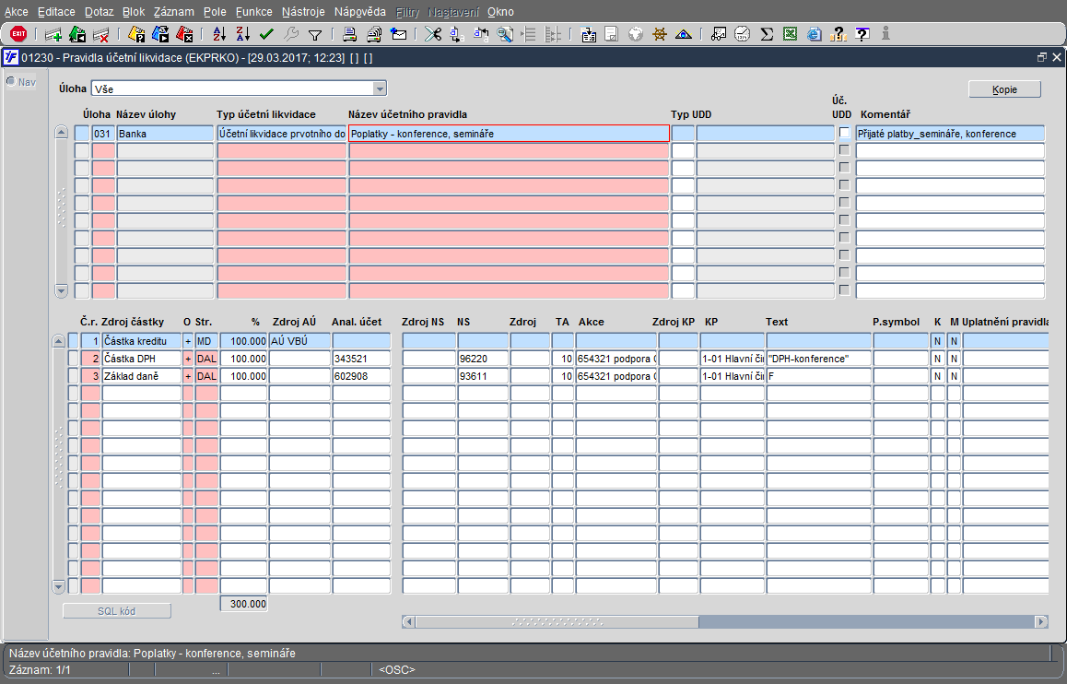
Task: Click the Sigma sum icon
Action: click(x=766, y=35)
